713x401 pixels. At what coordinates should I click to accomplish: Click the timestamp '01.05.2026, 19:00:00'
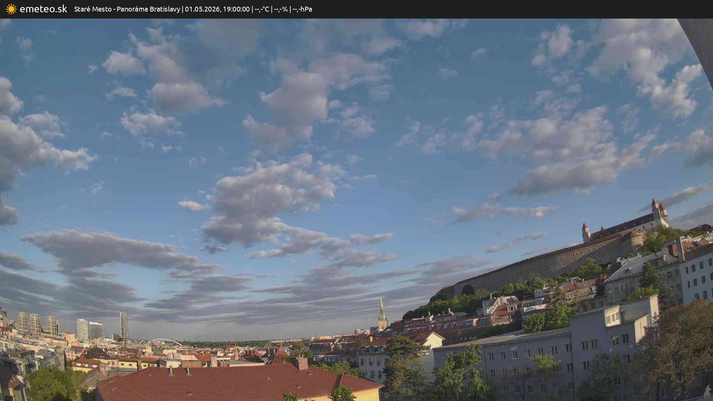[217, 9]
